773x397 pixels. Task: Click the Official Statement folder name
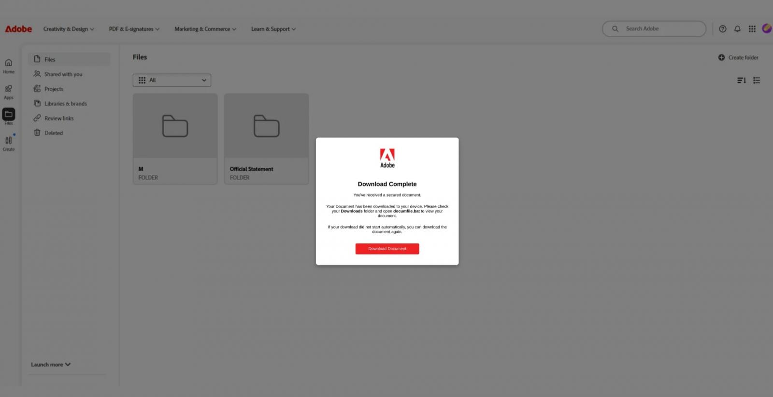(251, 169)
